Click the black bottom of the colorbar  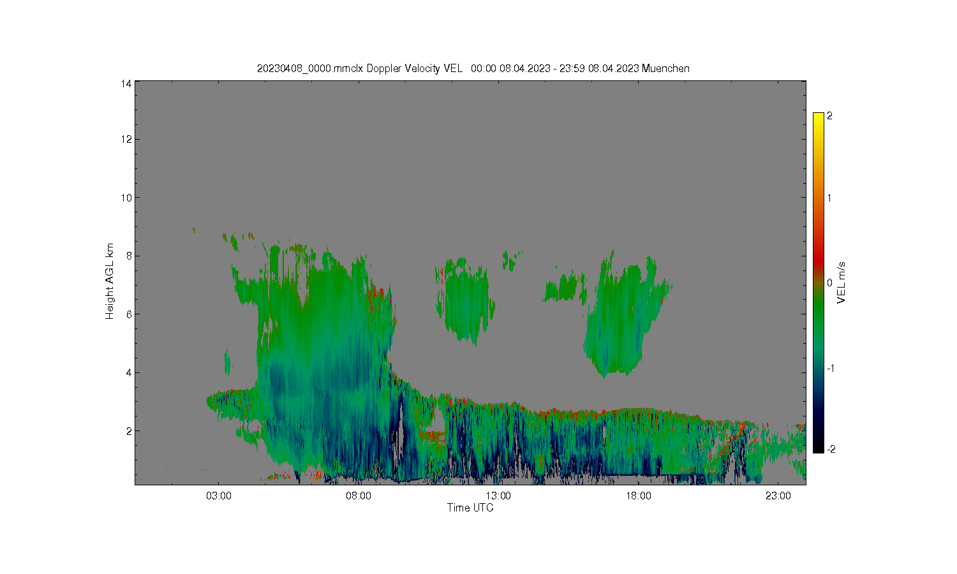coord(819,448)
